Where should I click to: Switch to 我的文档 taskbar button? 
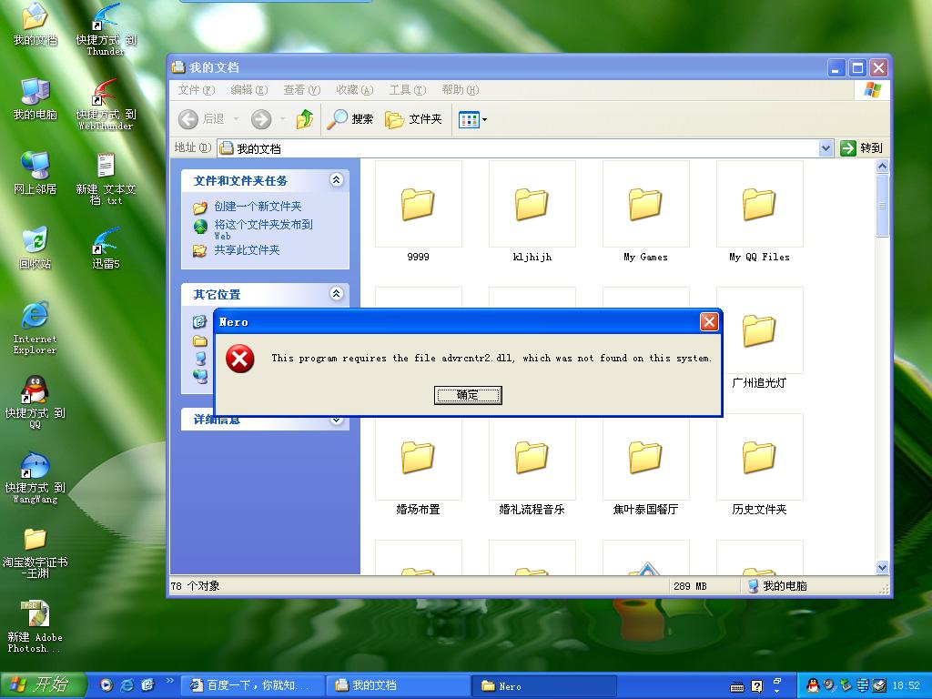(x=398, y=685)
